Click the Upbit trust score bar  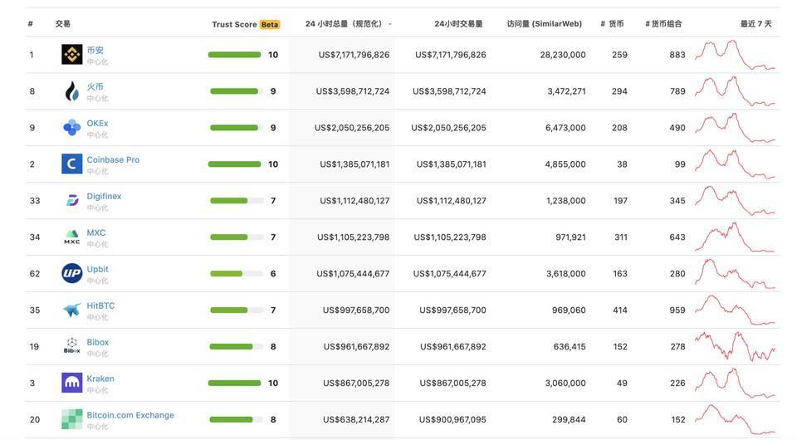[x=237, y=274]
